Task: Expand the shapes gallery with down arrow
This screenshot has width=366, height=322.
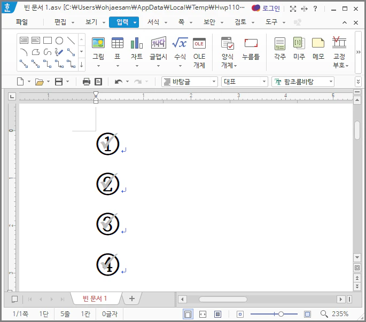Action: click(81, 65)
